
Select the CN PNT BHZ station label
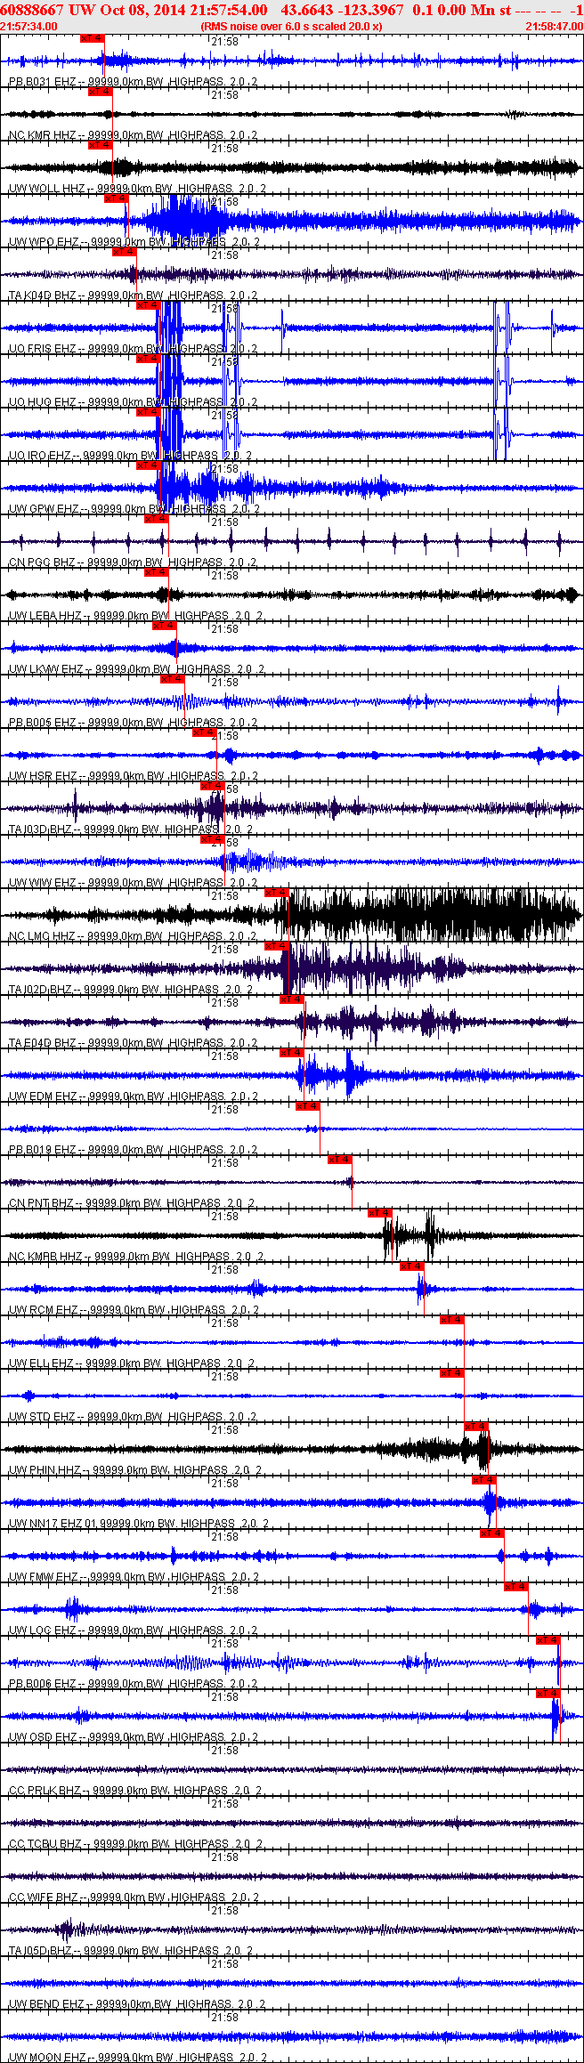[133, 1203]
